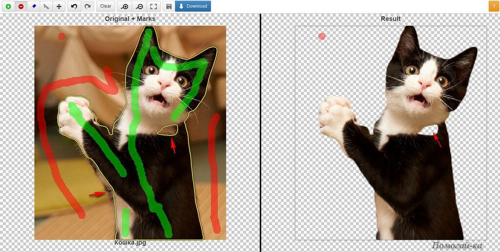The width and height of the screenshot is (500, 252).
Task: Select the red background marker tool
Action: (21, 6)
